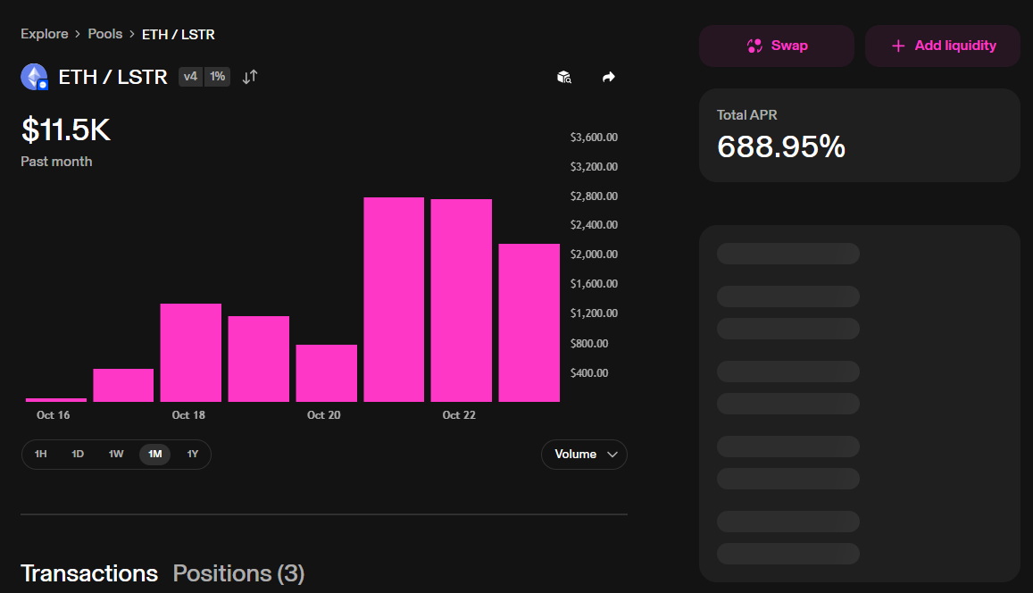Navigate to Pools in the breadcrumb
This screenshot has width=1033, height=593.
coord(105,34)
